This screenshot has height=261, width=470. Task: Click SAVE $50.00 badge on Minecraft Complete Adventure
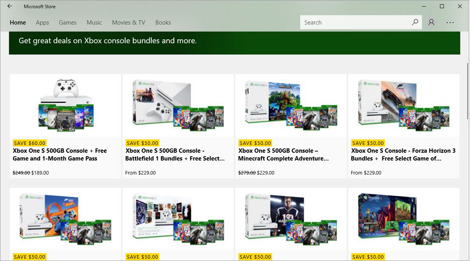255,143
